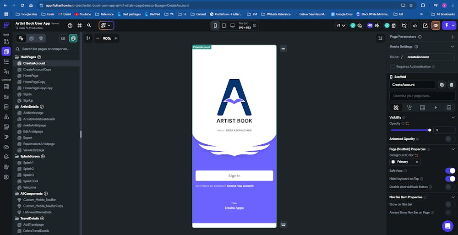Image resolution: width=458 pixels, height=235 pixels.
Task: Click the delete page trash icon
Action: (452, 85)
